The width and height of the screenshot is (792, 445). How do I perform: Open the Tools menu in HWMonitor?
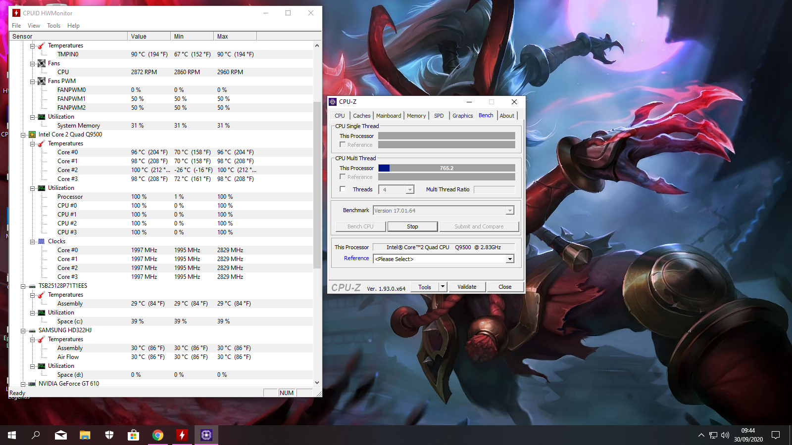pos(53,26)
